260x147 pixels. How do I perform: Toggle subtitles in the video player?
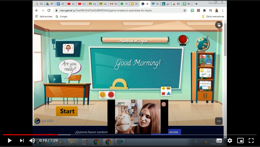[x=219, y=141]
